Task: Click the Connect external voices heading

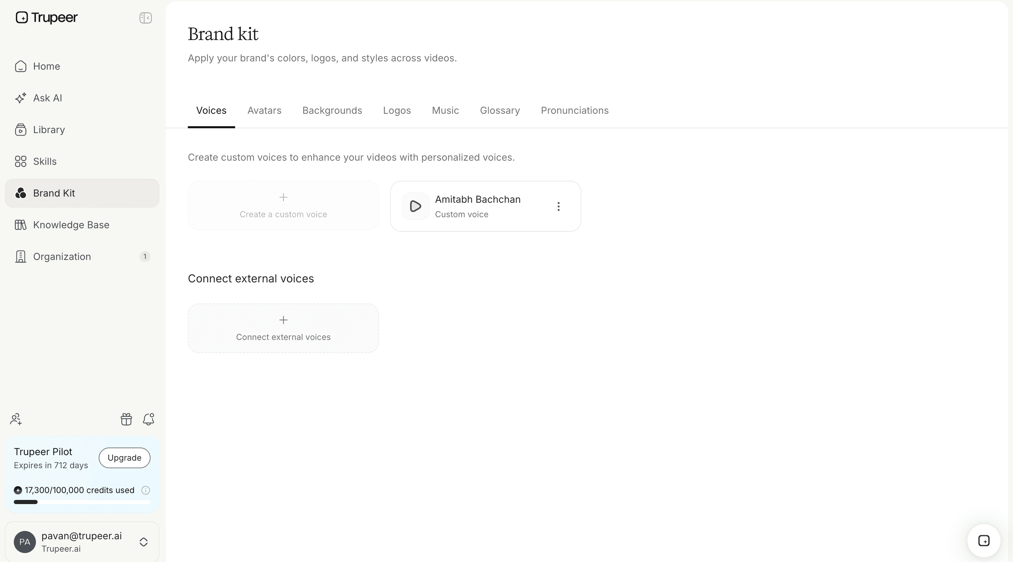Action: click(251, 279)
